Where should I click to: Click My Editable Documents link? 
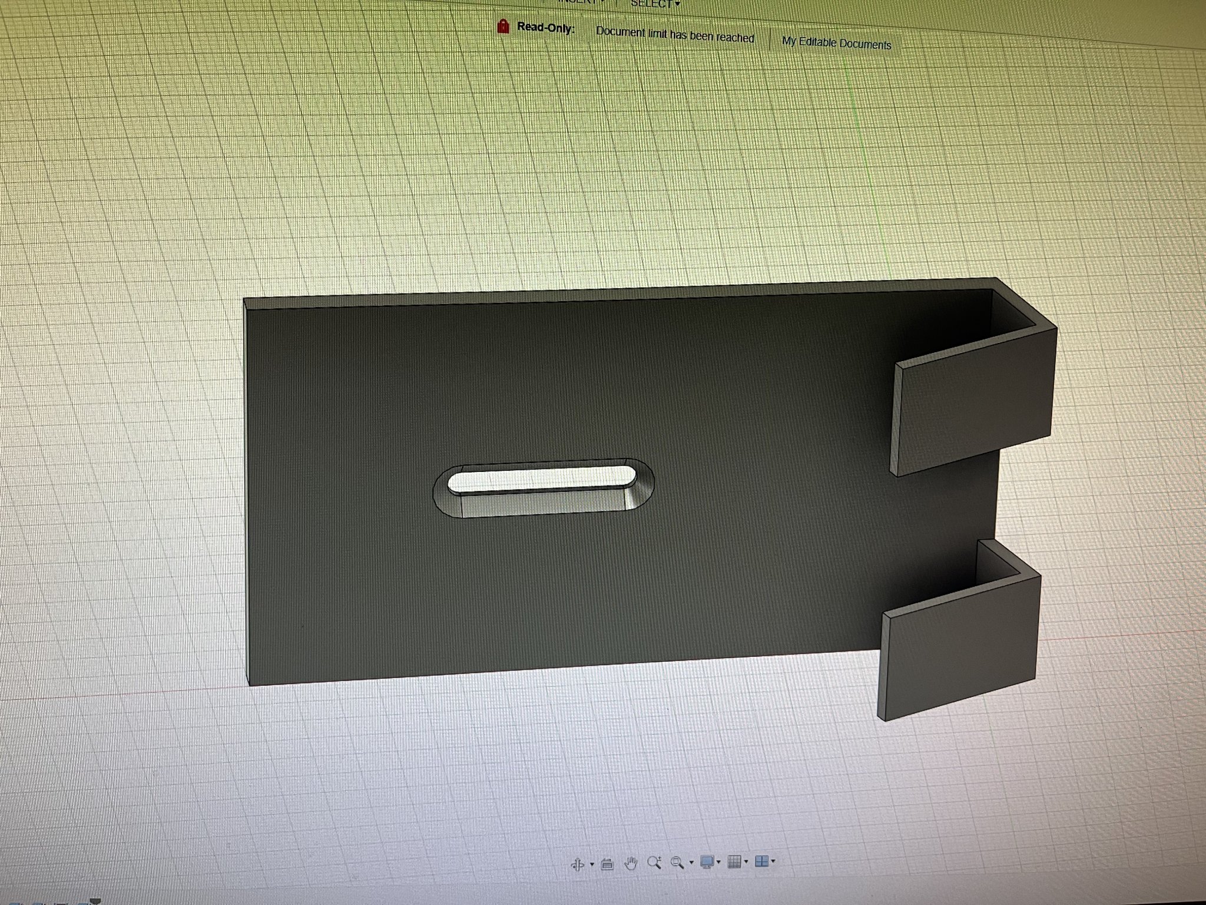pos(836,43)
